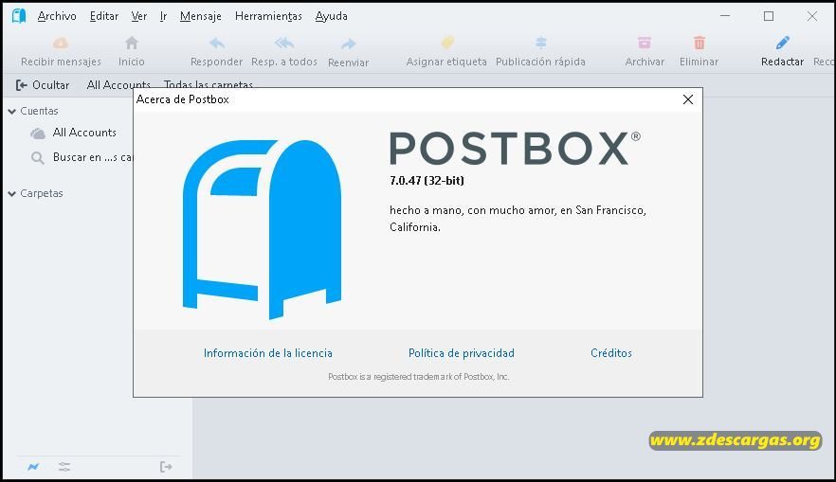Open the Ir menu
The image size is (836, 482).
pos(163,16)
